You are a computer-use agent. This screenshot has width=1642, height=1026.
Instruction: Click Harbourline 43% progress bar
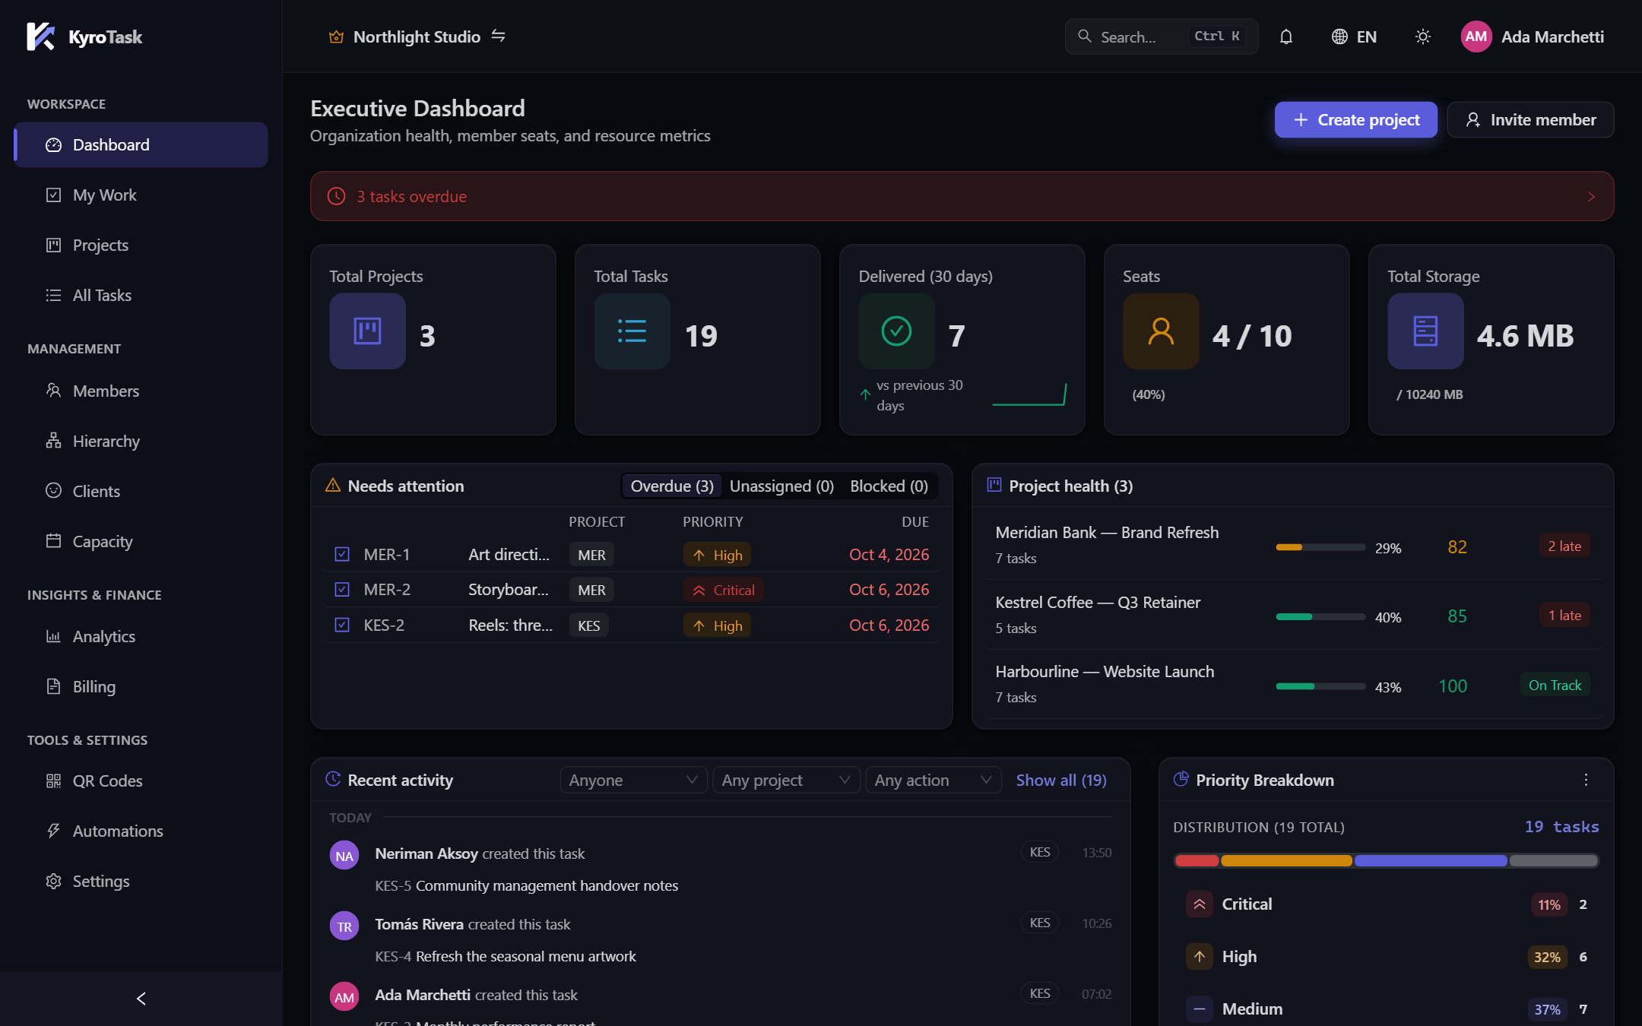(x=1320, y=686)
